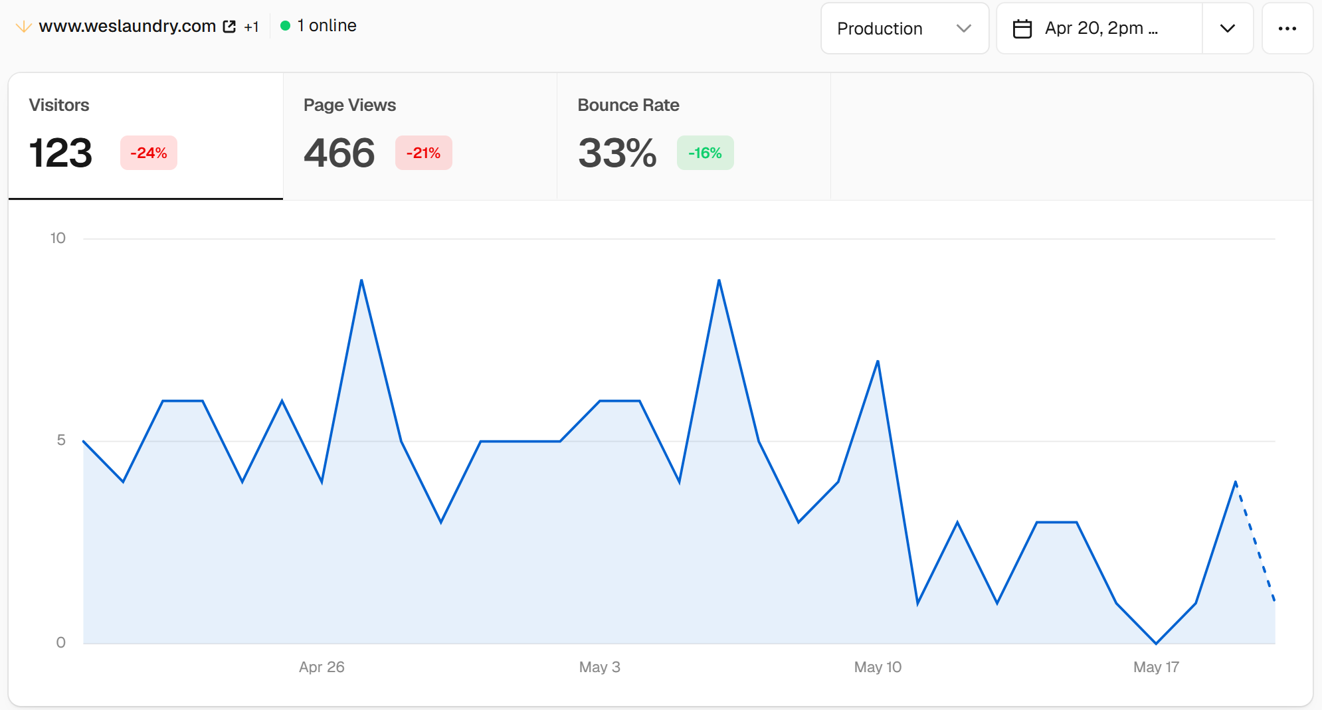This screenshot has width=1322, height=710.
Task: Click the orange logo icon before the domain
Action: (23, 27)
